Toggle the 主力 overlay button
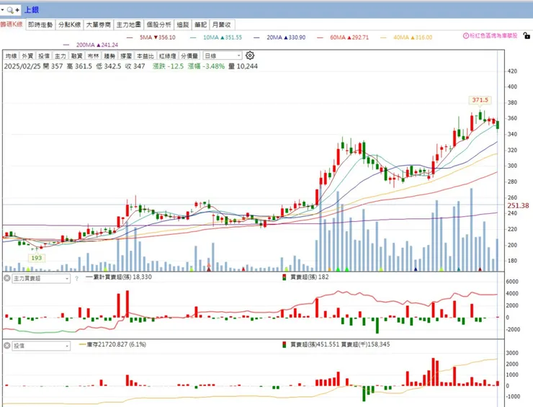This screenshot has height=407, width=533. click(61, 55)
